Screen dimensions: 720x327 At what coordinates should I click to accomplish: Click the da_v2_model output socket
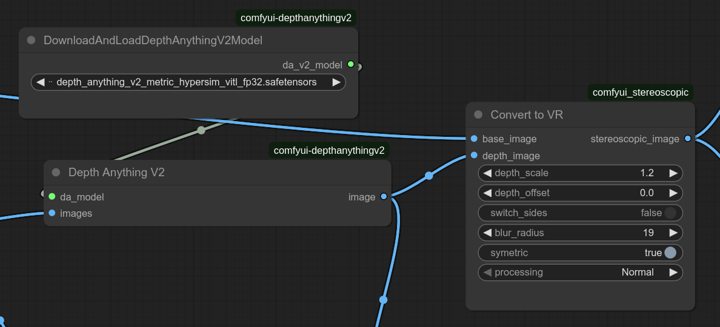click(x=350, y=64)
